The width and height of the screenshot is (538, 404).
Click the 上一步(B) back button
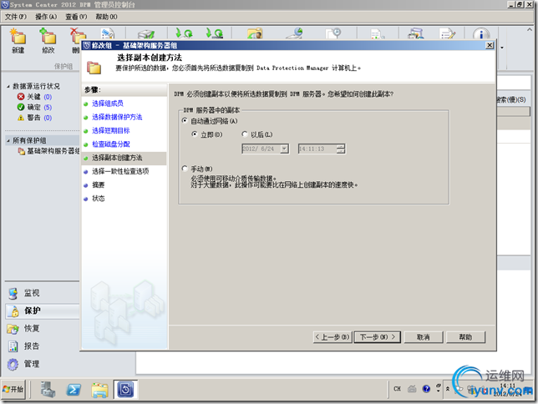pyautogui.click(x=332, y=337)
